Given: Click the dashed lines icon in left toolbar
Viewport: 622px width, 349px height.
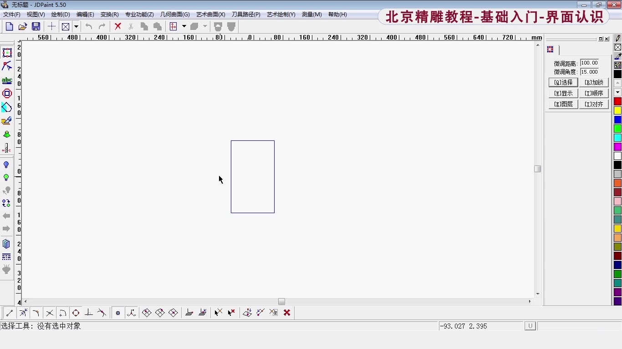Looking at the screenshot, I should click(6, 257).
